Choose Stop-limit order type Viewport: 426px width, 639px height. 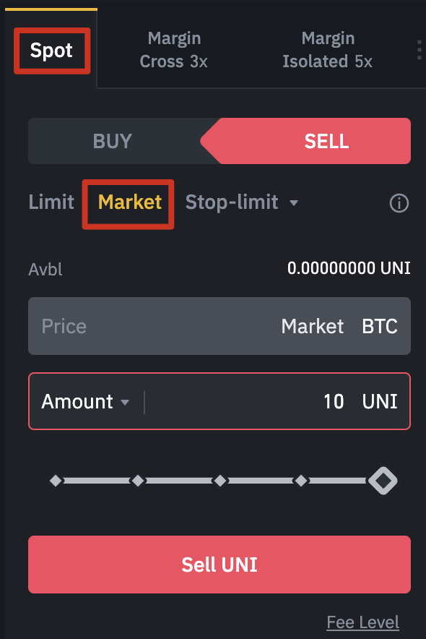click(x=232, y=202)
